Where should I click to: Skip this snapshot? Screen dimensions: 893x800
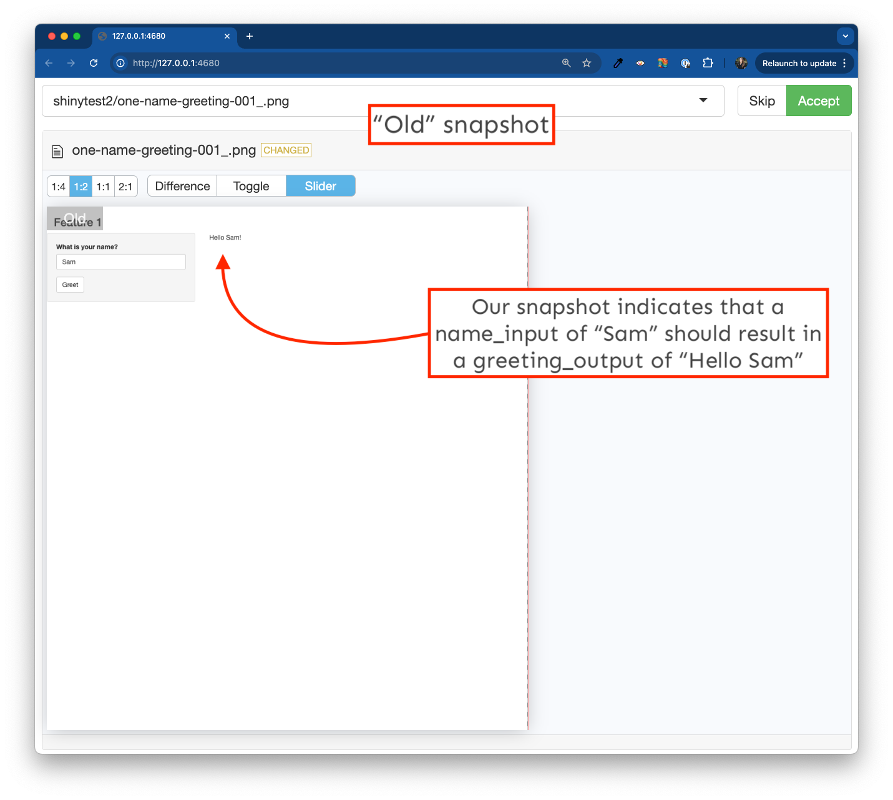click(762, 101)
